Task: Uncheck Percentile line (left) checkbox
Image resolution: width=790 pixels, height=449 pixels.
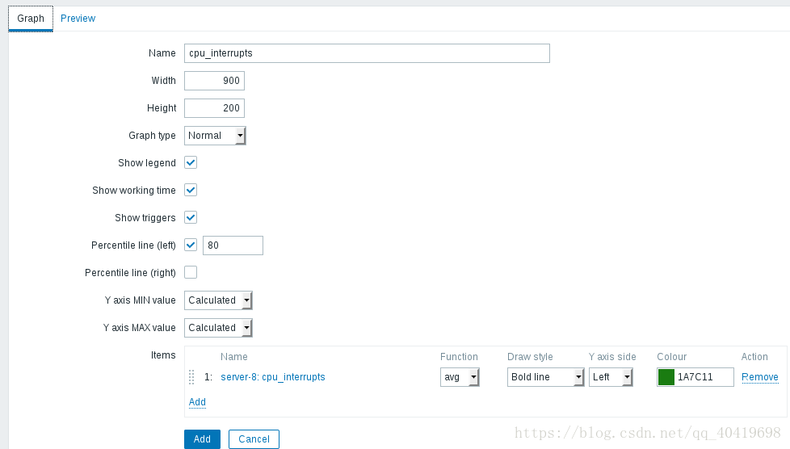Action: pos(191,245)
